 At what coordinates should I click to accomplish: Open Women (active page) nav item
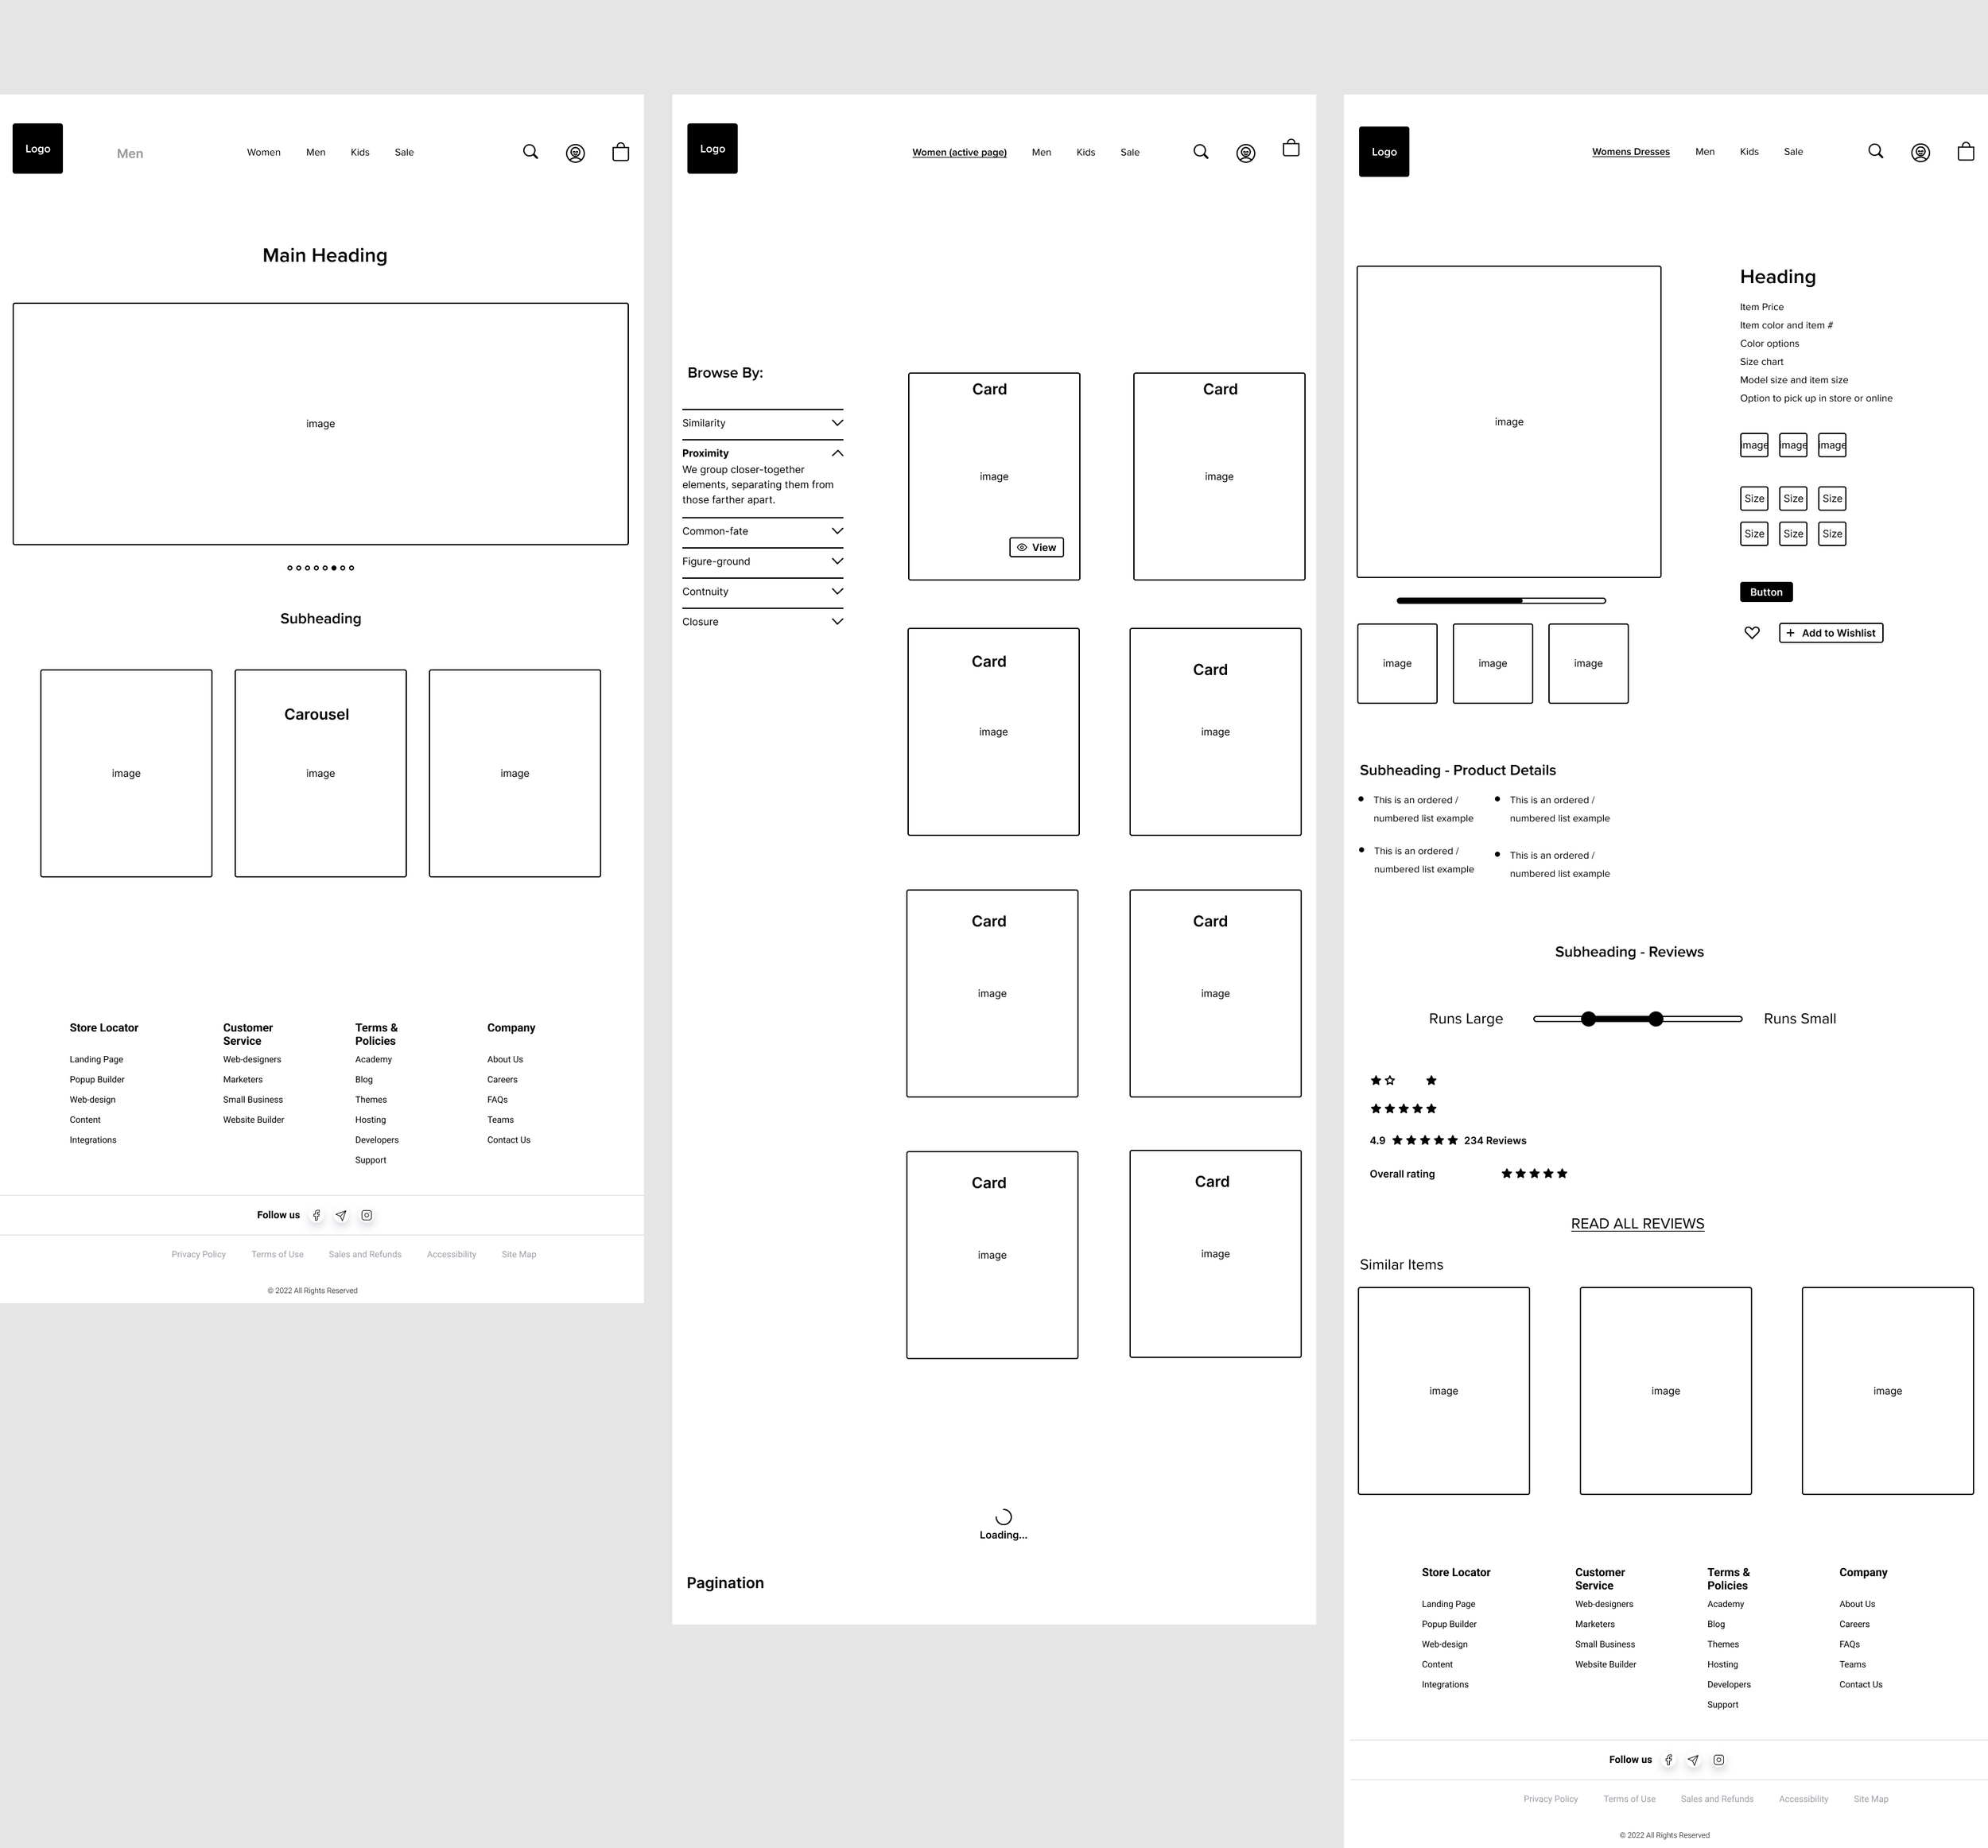pos(959,152)
